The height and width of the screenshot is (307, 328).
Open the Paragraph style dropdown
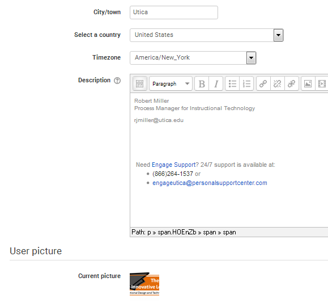click(x=171, y=83)
